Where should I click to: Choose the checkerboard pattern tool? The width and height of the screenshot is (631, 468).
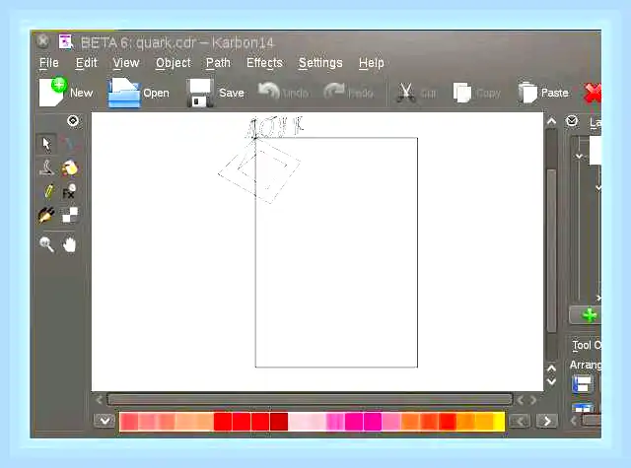(70, 215)
